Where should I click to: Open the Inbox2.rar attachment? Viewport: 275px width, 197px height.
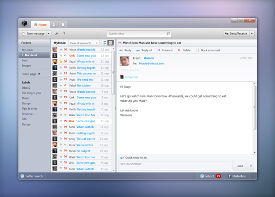129,77
